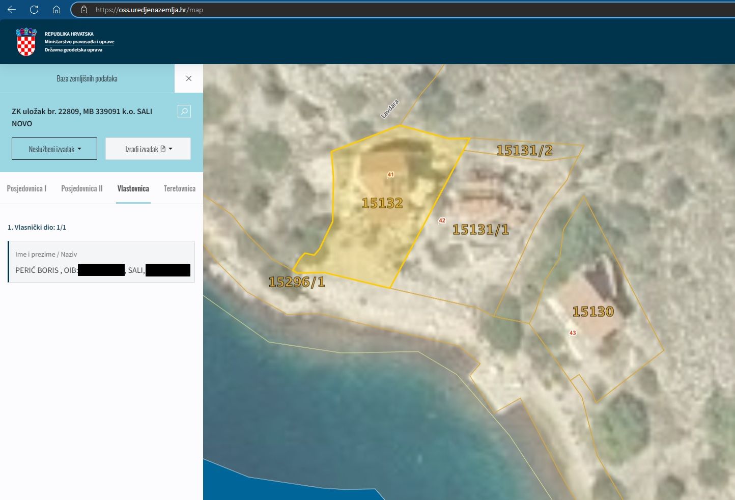Click the Croatian coat of arms logo
The image size is (735, 500).
[x=26, y=42]
